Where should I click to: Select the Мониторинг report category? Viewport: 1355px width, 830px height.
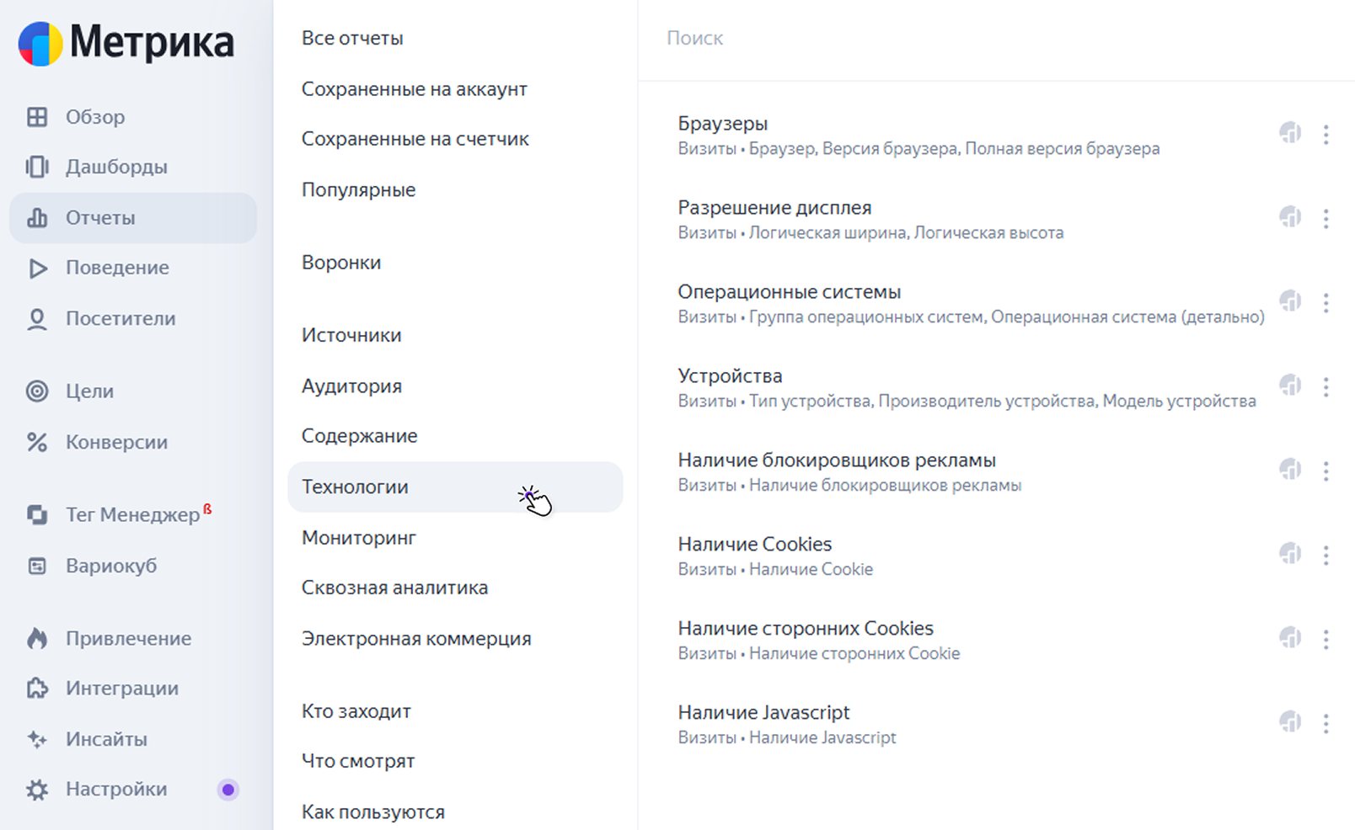click(359, 538)
